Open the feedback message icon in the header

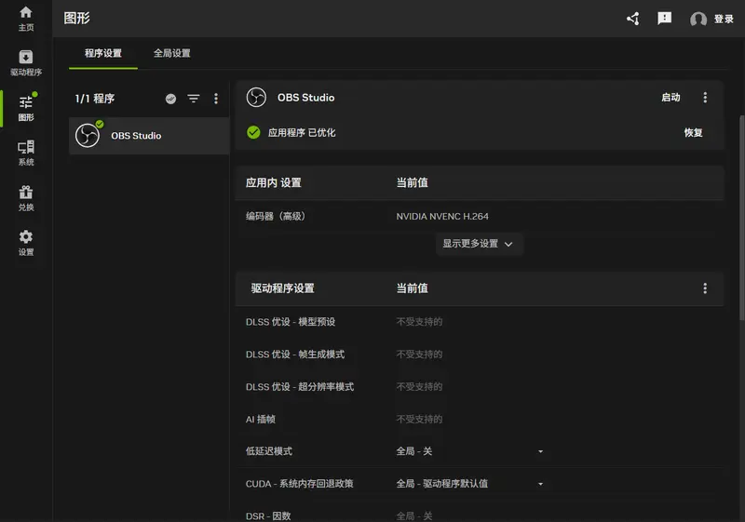tap(664, 18)
